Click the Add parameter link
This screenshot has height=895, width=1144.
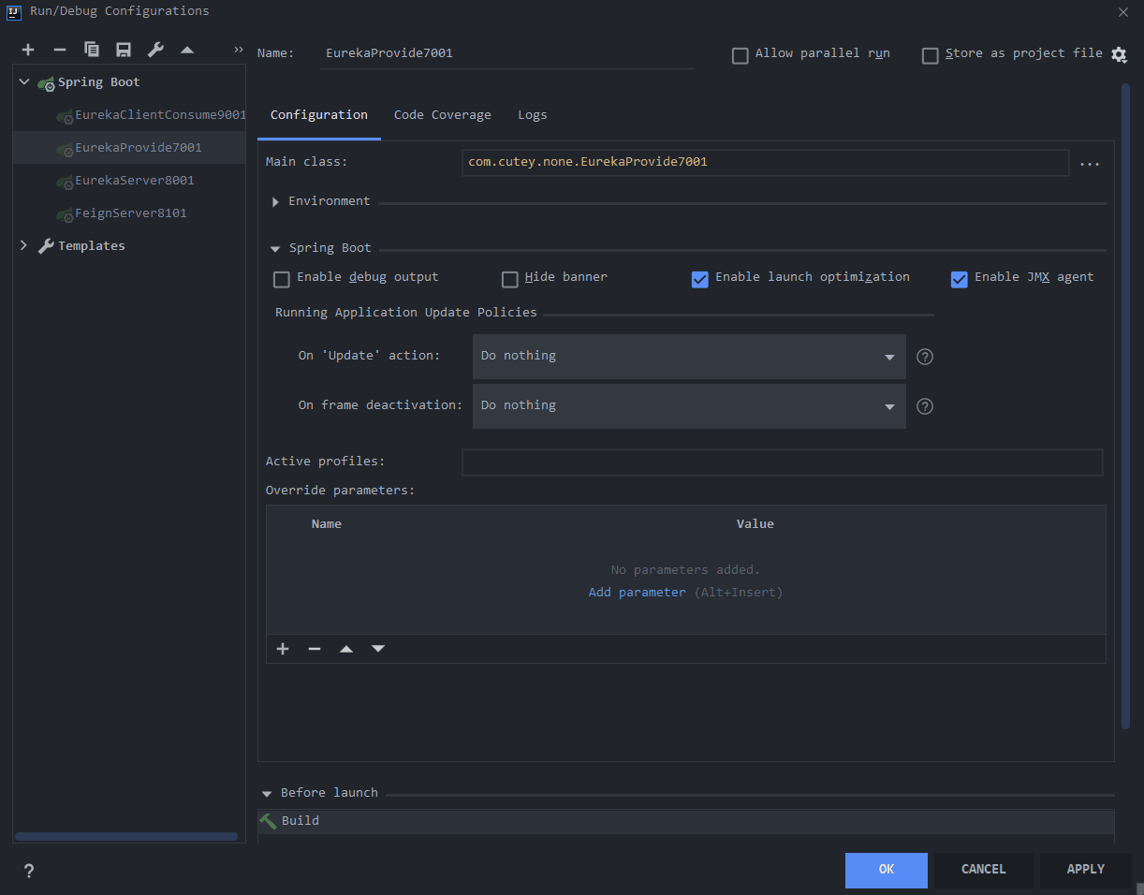637,593
